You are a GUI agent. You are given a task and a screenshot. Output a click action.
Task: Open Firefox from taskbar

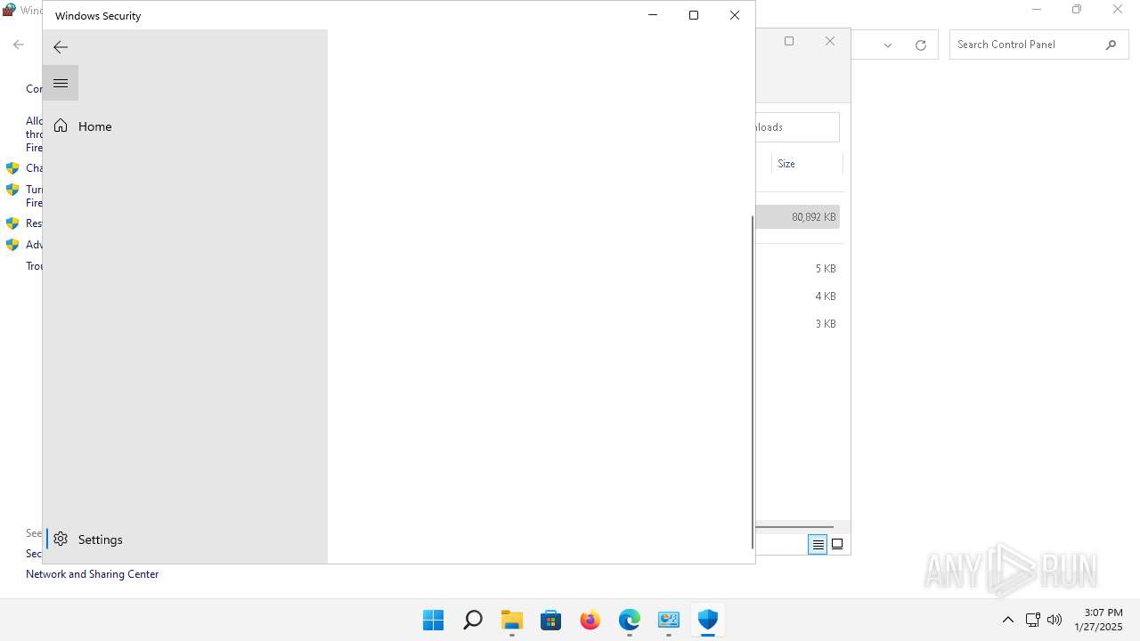coord(590,620)
